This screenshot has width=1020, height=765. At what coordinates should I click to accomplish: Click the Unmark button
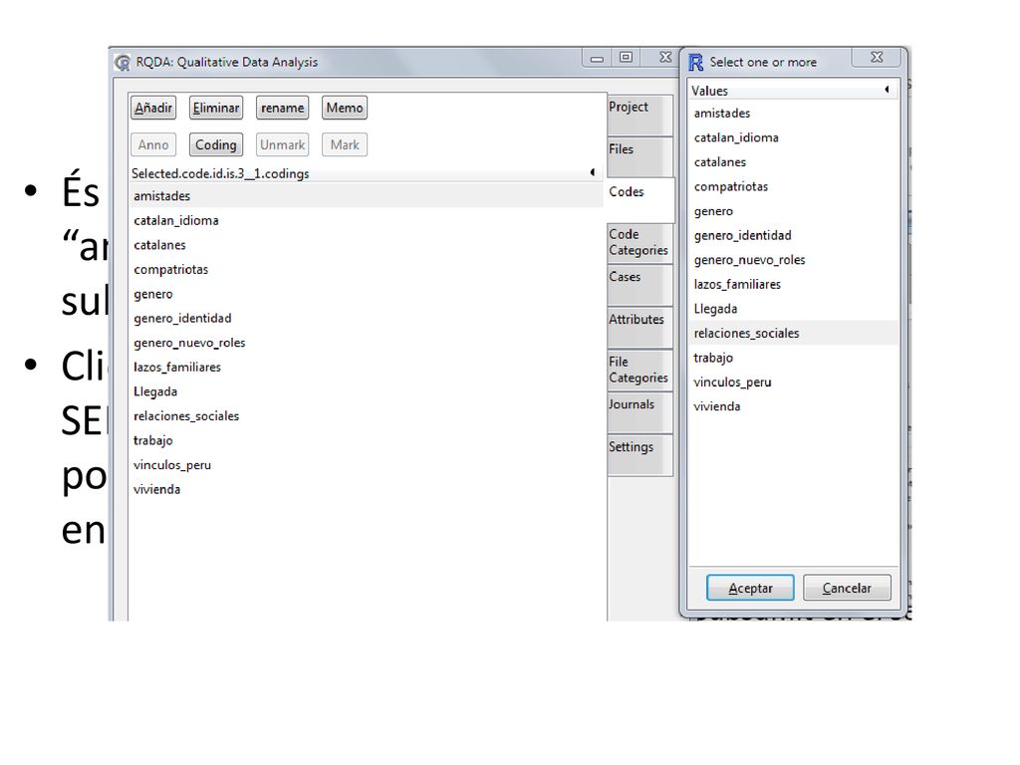[x=282, y=145]
